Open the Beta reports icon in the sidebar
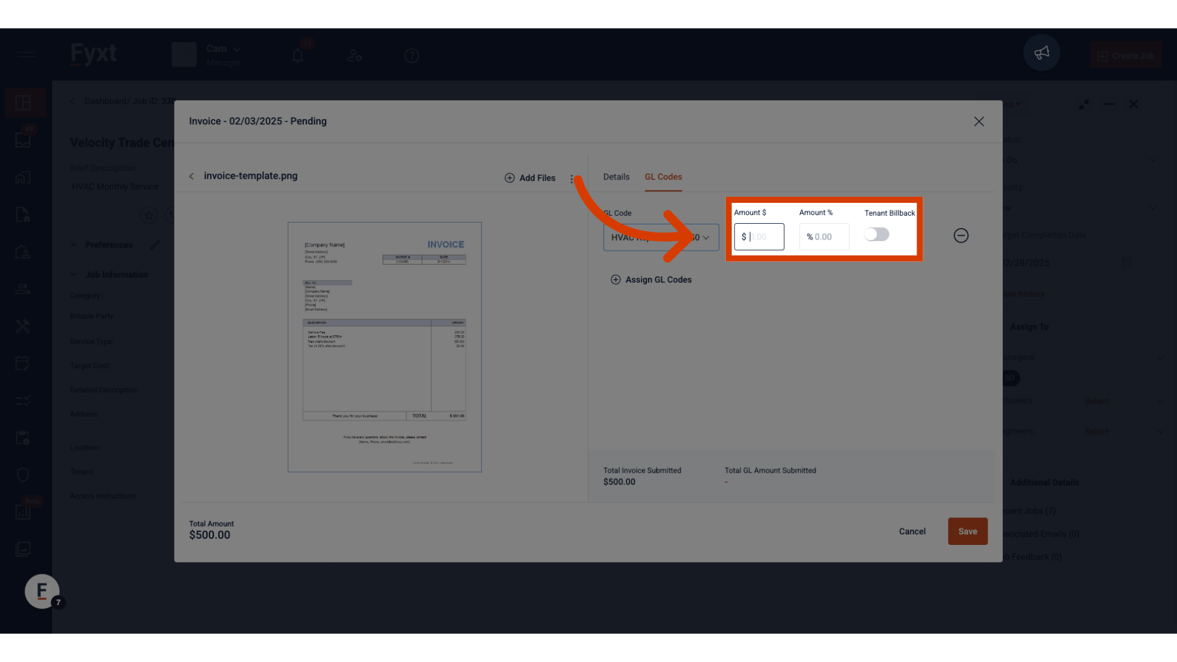Viewport: 1177px width, 662px height. 23,512
